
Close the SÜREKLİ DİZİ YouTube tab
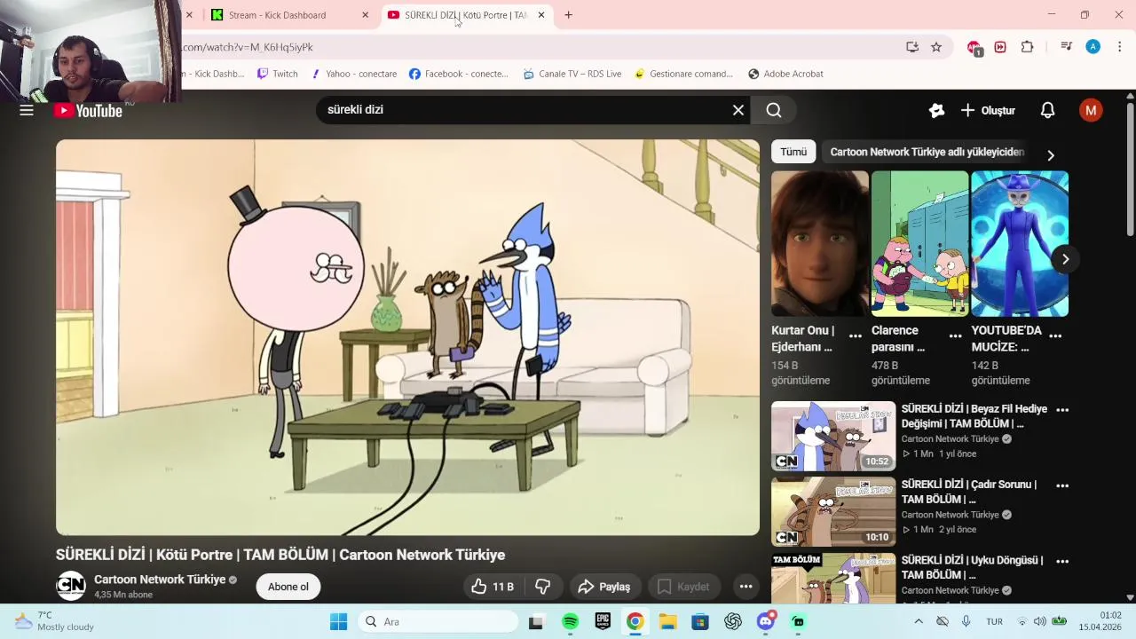pos(541,15)
